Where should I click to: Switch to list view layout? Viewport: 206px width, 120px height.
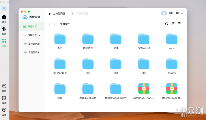[179, 24]
